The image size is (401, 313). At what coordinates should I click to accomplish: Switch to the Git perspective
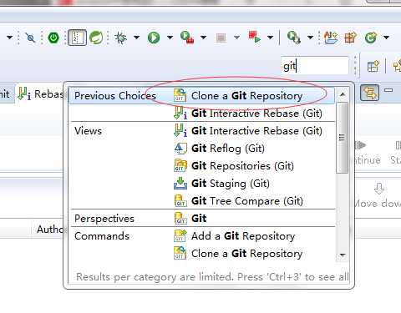(x=202, y=219)
